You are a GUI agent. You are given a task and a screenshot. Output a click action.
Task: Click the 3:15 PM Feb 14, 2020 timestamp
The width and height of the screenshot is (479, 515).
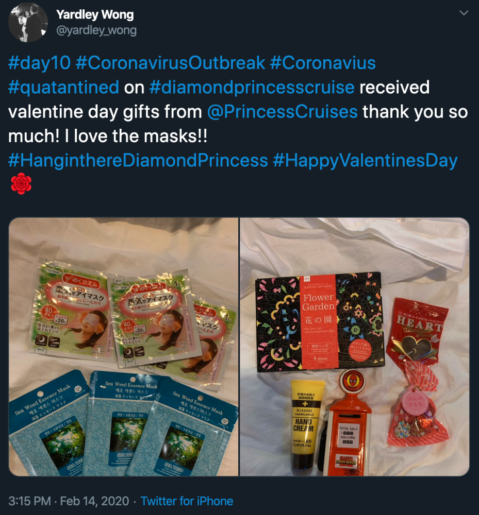[69, 501]
